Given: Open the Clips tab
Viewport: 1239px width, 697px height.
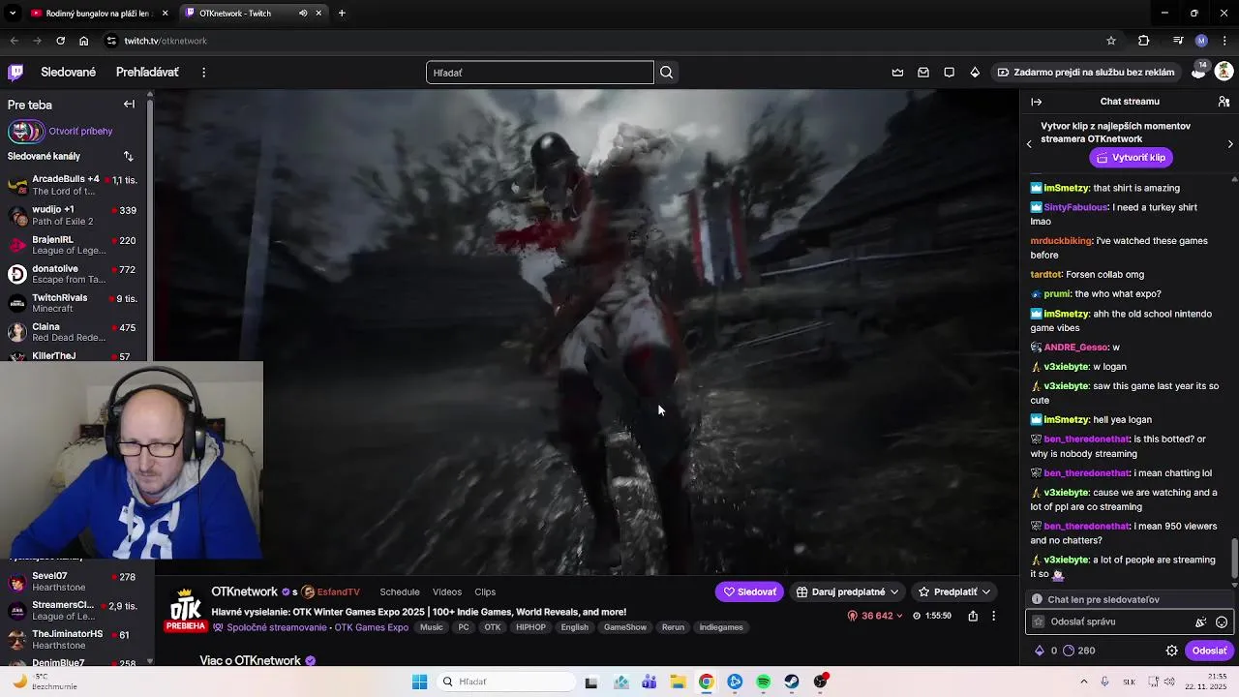Looking at the screenshot, I should coord(485,592).
